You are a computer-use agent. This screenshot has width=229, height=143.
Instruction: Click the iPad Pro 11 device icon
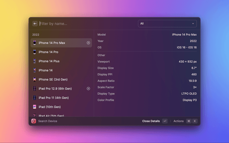coord(35,98)
